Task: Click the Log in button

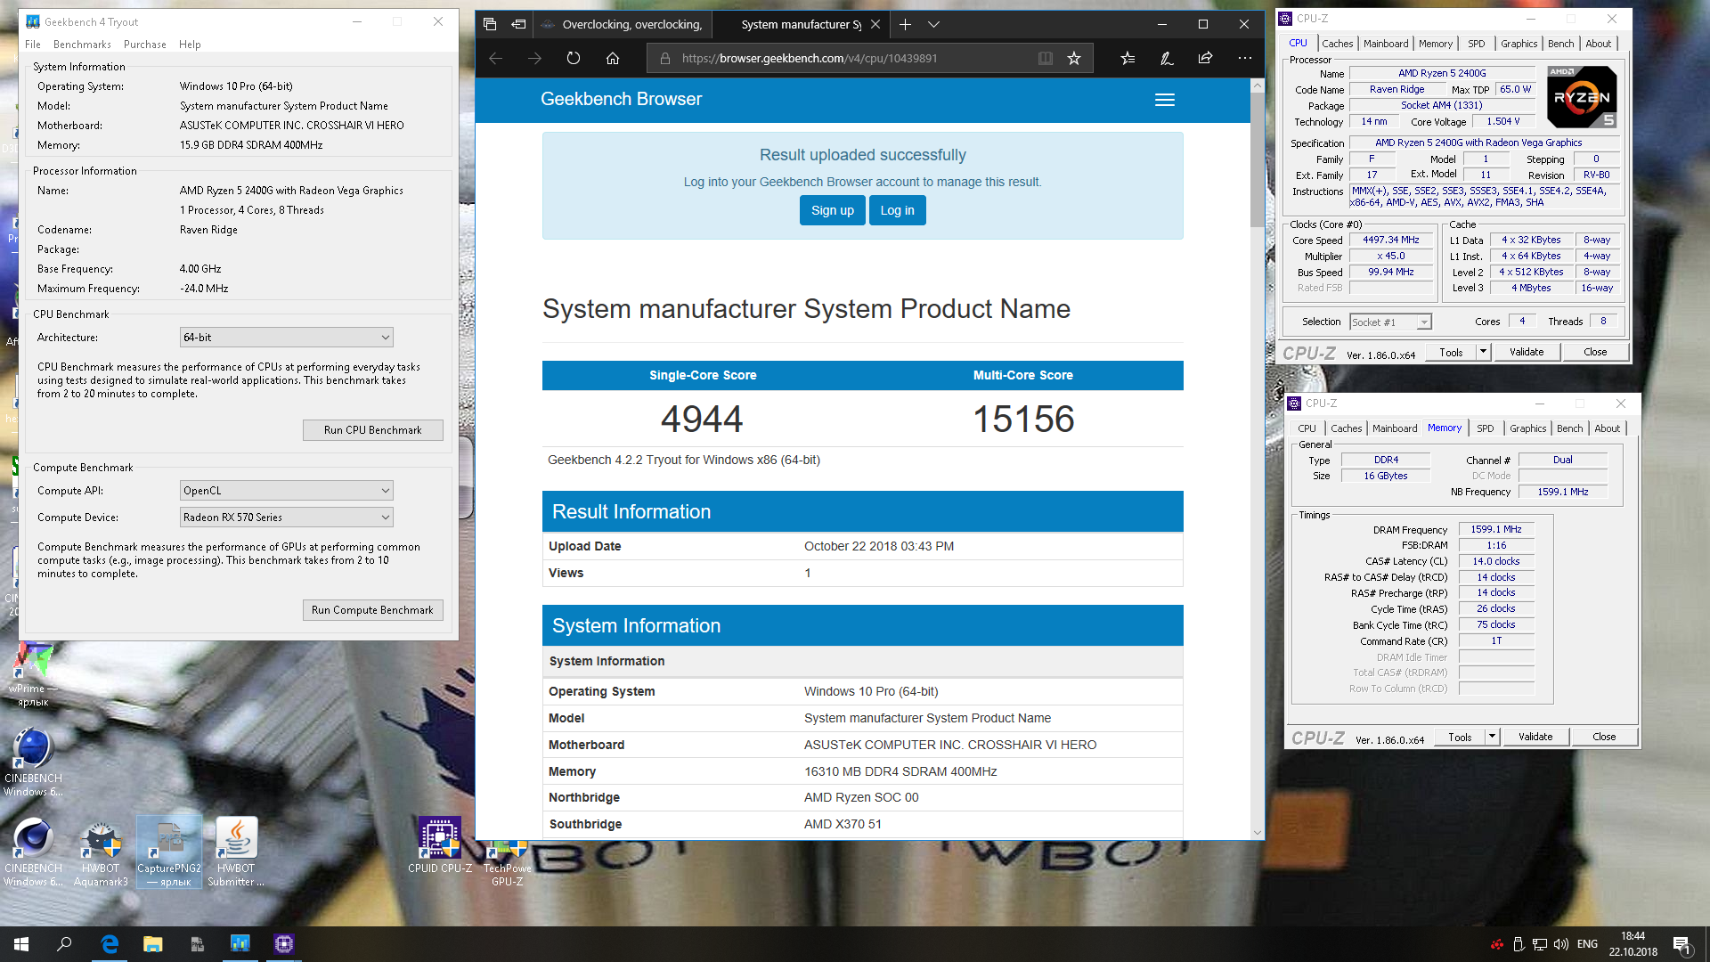Action: click(x=897, y=210)
